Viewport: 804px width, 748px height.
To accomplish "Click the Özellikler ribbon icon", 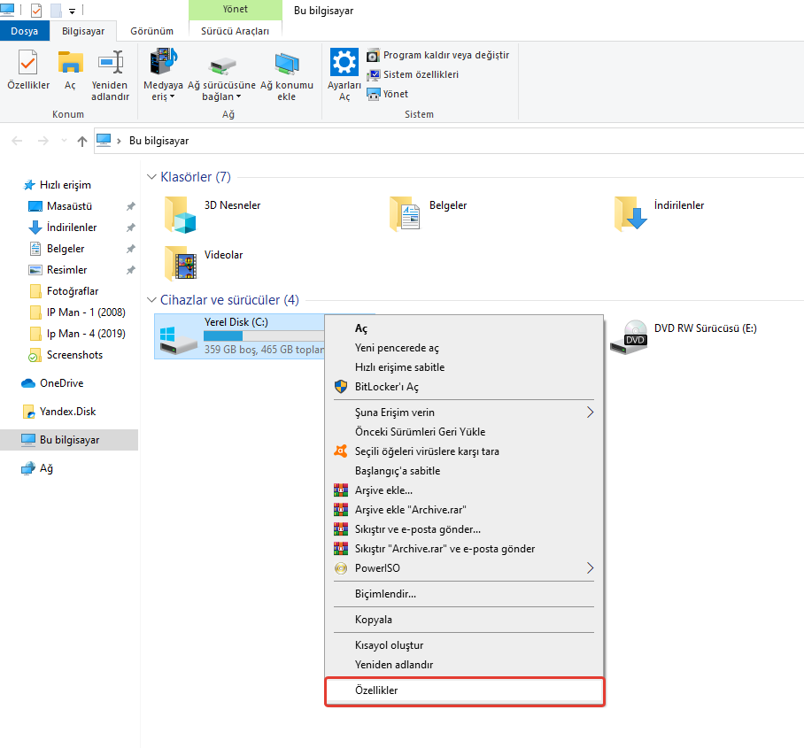I will [x=27, y=64].
